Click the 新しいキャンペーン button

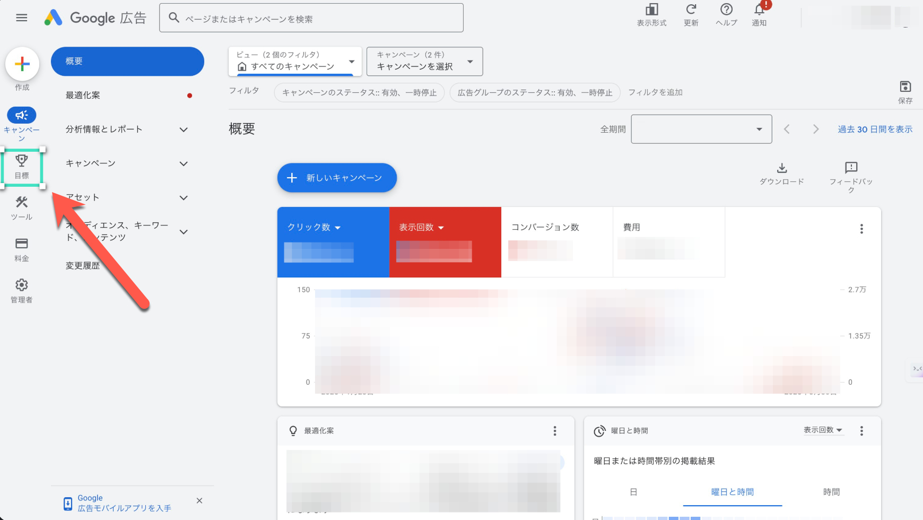coord(337,178)
